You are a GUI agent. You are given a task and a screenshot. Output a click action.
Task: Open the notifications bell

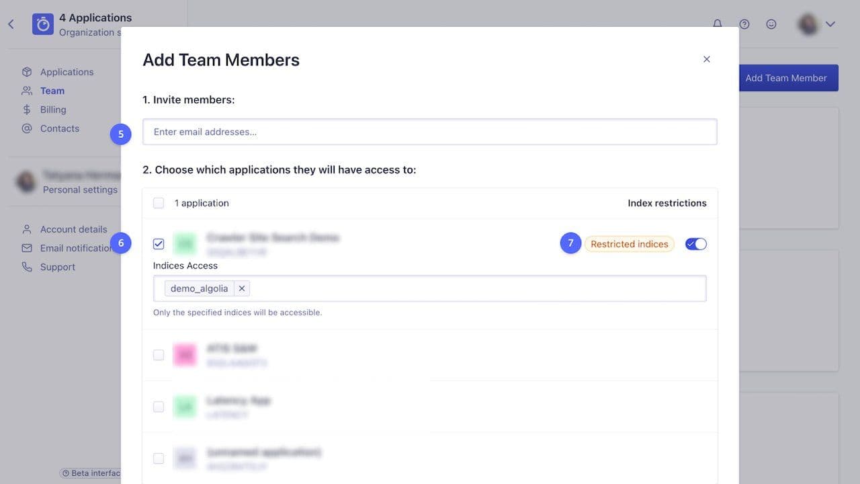tap(718, 24)
